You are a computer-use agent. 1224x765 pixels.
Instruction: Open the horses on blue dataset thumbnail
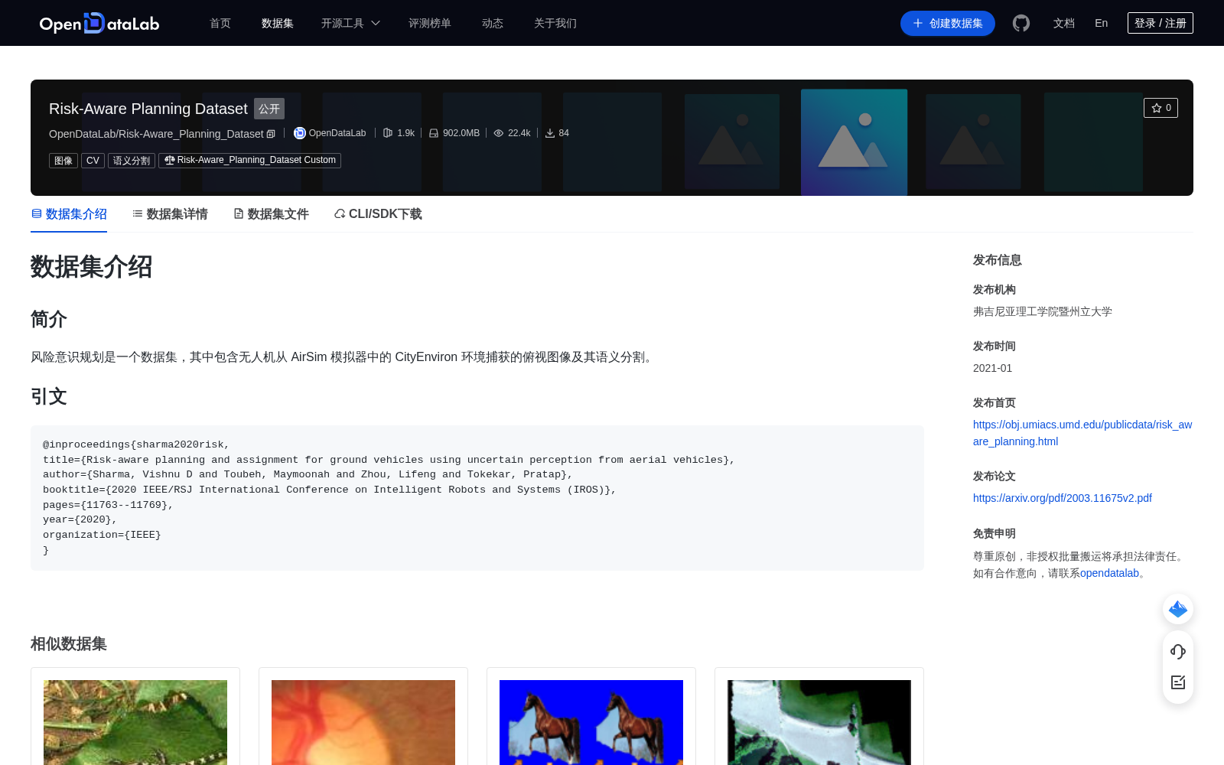click(591, 722)
